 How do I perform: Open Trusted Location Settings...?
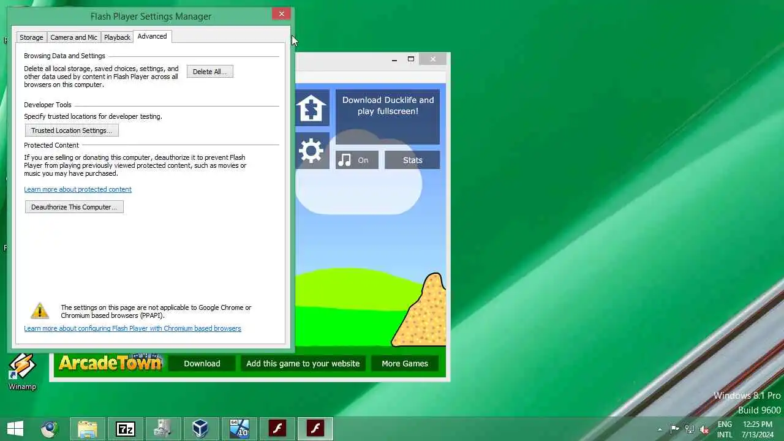(x=72, y=130)
